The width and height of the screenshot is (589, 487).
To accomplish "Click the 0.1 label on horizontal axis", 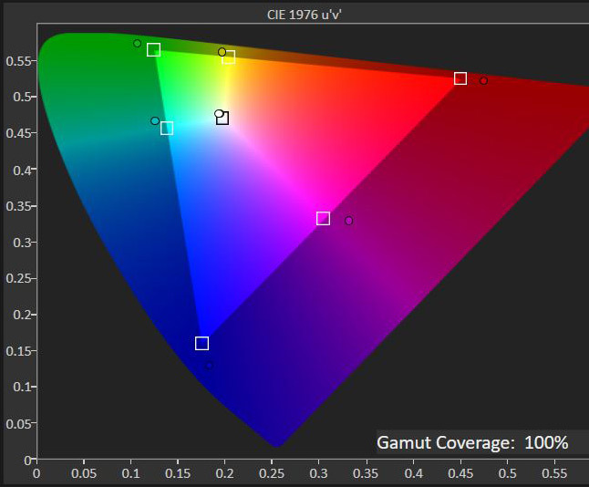I will click(130, 473).
